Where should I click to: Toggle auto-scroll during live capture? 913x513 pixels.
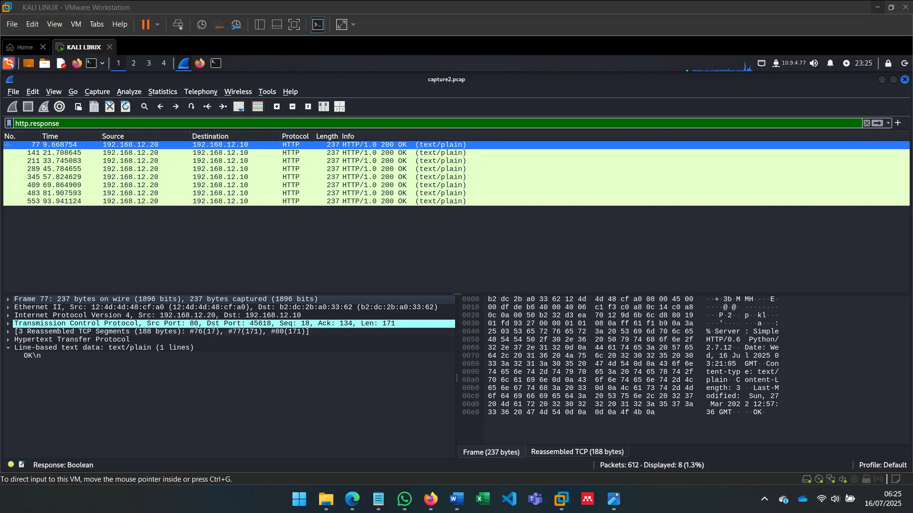(x=238, y=106)
